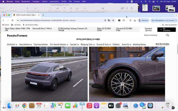
Task: Click the blocked-tracking icon in the address bar
Action: pyautogui.click(x=105, y=20)
